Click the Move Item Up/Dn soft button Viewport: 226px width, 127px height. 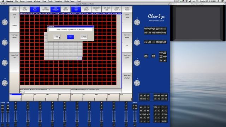pos(127,63)
